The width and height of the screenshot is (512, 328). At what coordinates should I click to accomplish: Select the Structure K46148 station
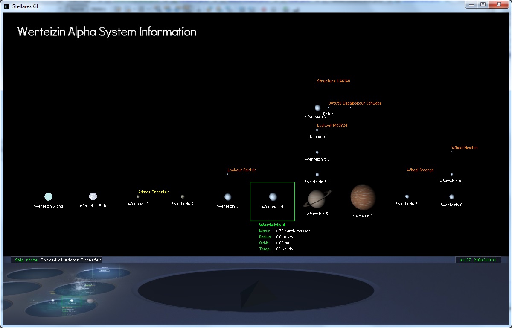(333, 81)
